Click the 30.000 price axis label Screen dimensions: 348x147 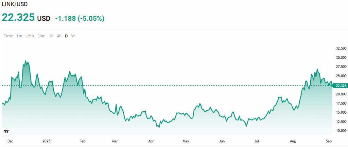(341, 58)
